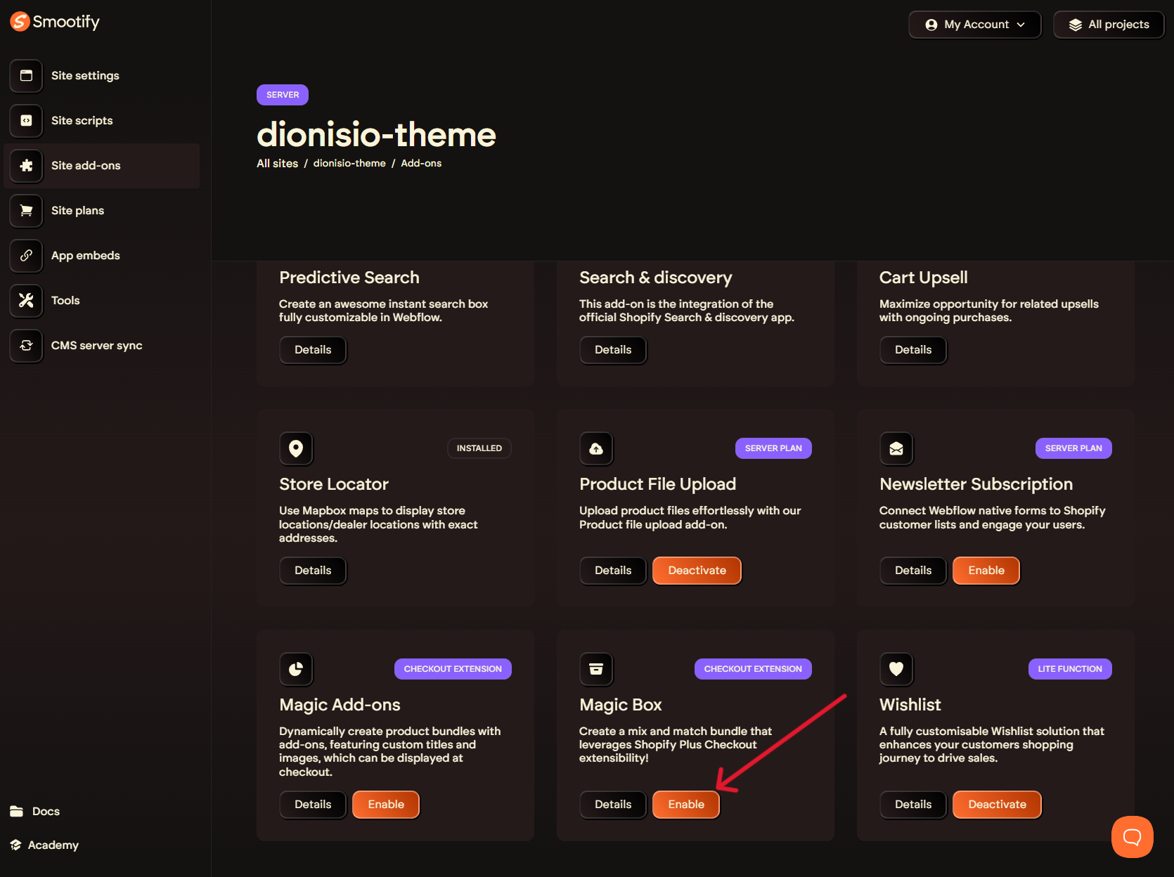
Task: Open Site scripts code icon
Action: click(26, 121)
